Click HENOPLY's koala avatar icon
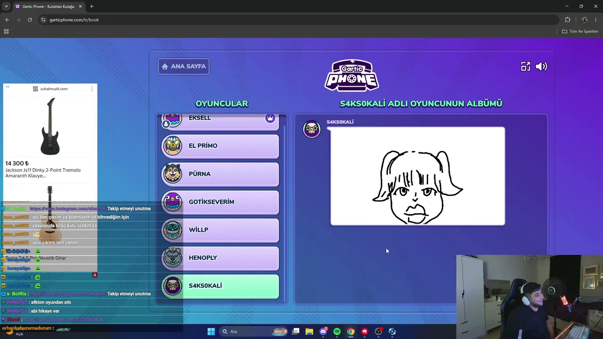 pos(172,258)
